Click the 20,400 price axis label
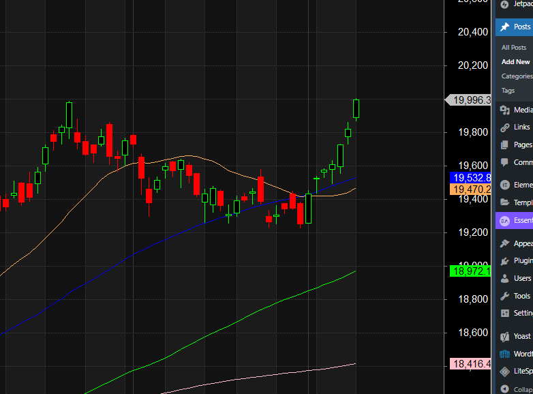This screenshot has width=533, height=394. click(473, 32)
